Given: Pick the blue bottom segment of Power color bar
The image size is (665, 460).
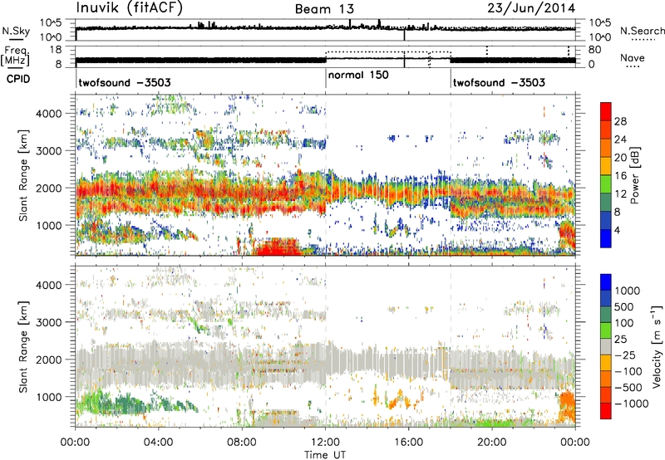Looking at the screenshot, I should 606,238.
